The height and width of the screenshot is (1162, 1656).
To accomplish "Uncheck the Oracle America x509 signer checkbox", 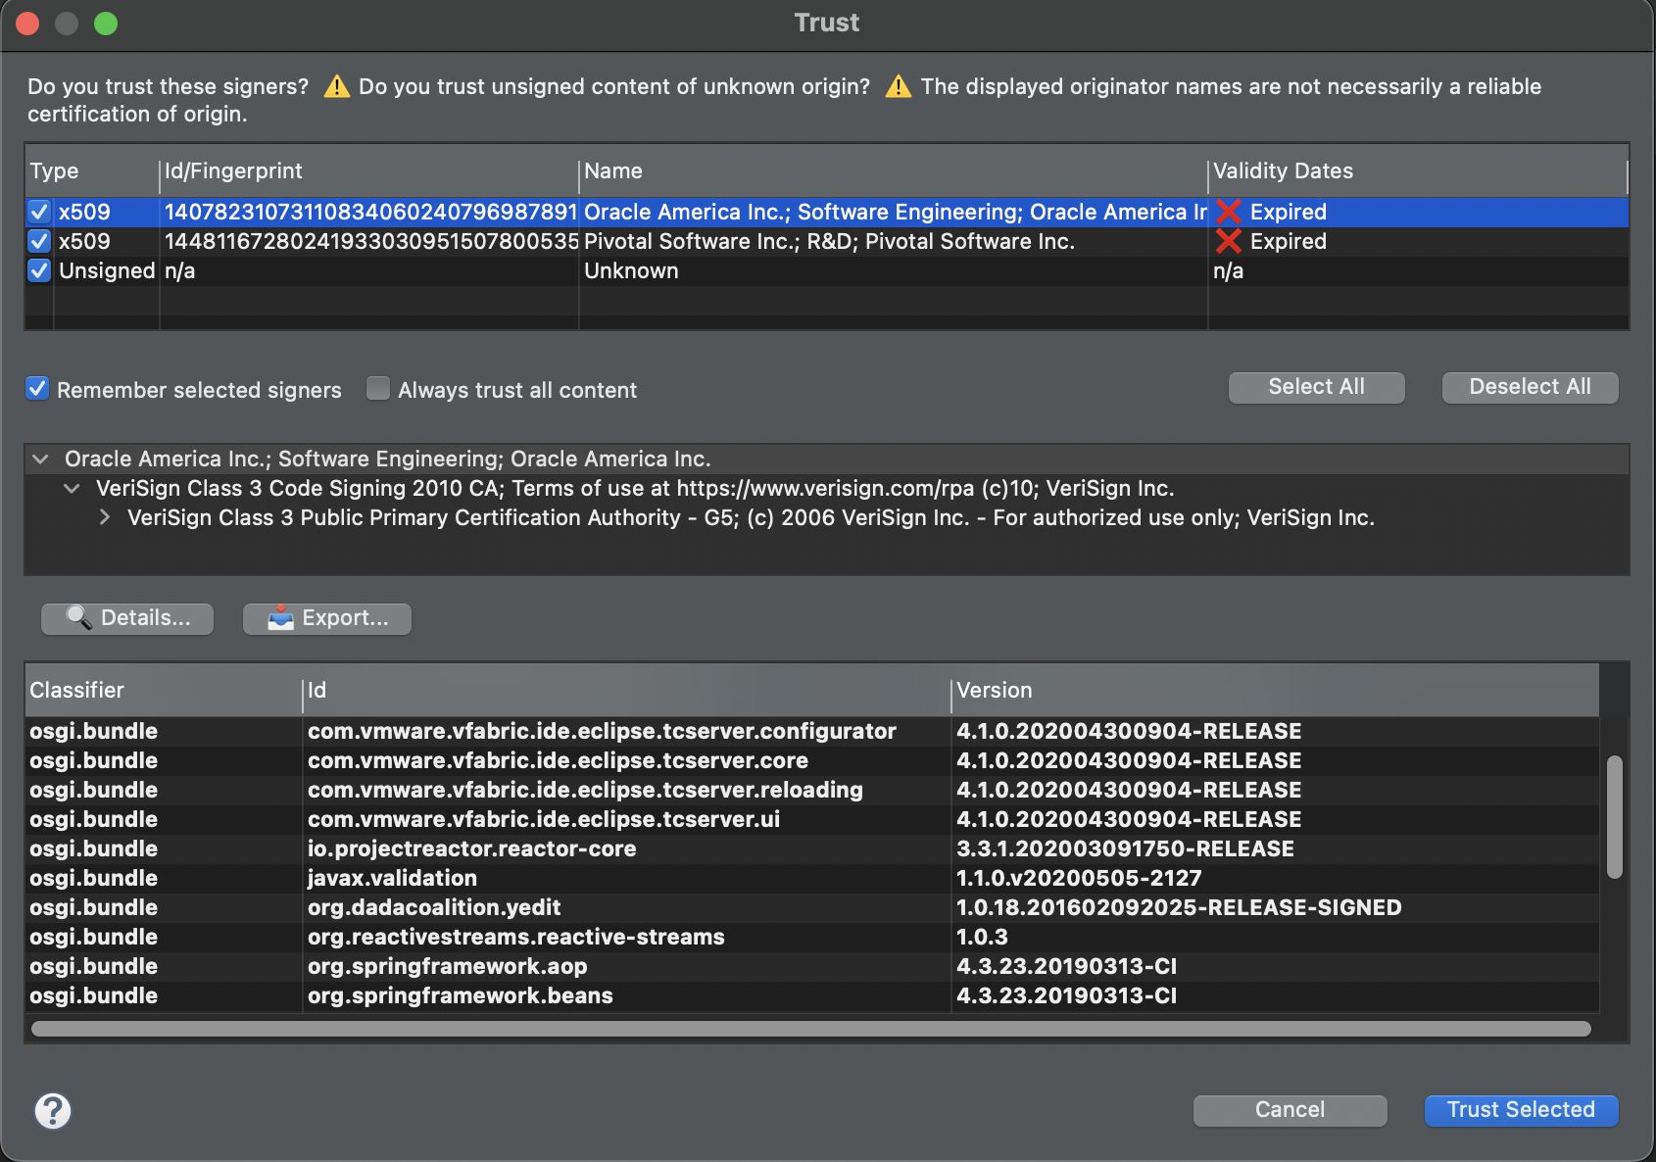I will (39, 212).
